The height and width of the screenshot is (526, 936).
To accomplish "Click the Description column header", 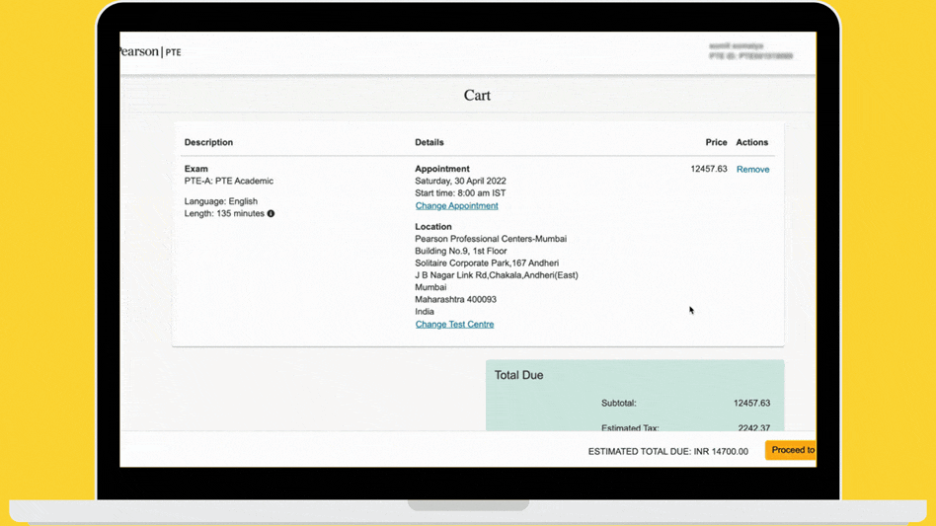I will click(208, 142).
